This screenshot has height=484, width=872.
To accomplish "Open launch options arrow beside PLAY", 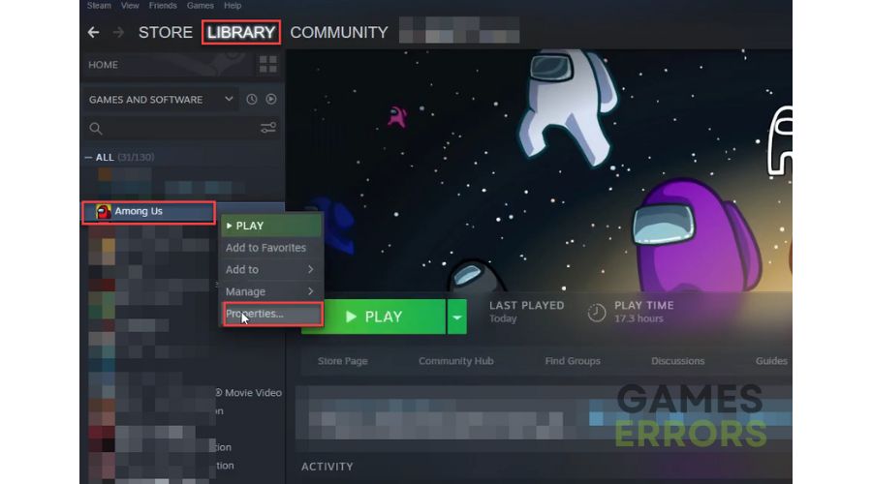I will [456, 317].
